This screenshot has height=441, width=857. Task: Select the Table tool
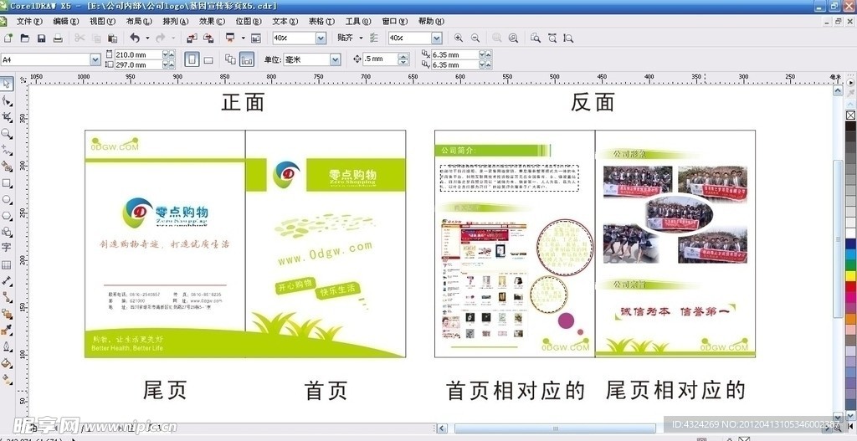tap(7, 265)
